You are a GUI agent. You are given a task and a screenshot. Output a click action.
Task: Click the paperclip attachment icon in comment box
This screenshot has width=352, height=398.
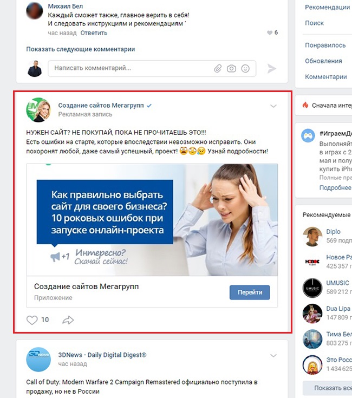point(218,69)
